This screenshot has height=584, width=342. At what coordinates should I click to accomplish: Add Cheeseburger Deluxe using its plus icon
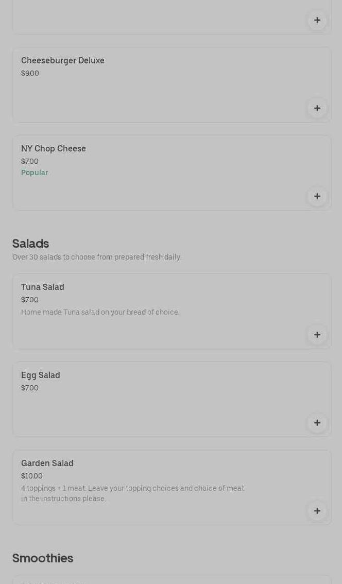click(x=317, y=108)
